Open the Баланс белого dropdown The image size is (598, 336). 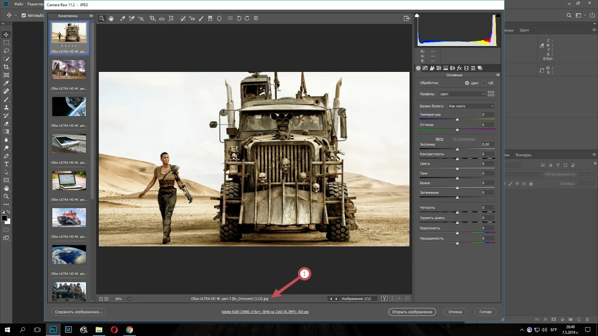point(471,106)
